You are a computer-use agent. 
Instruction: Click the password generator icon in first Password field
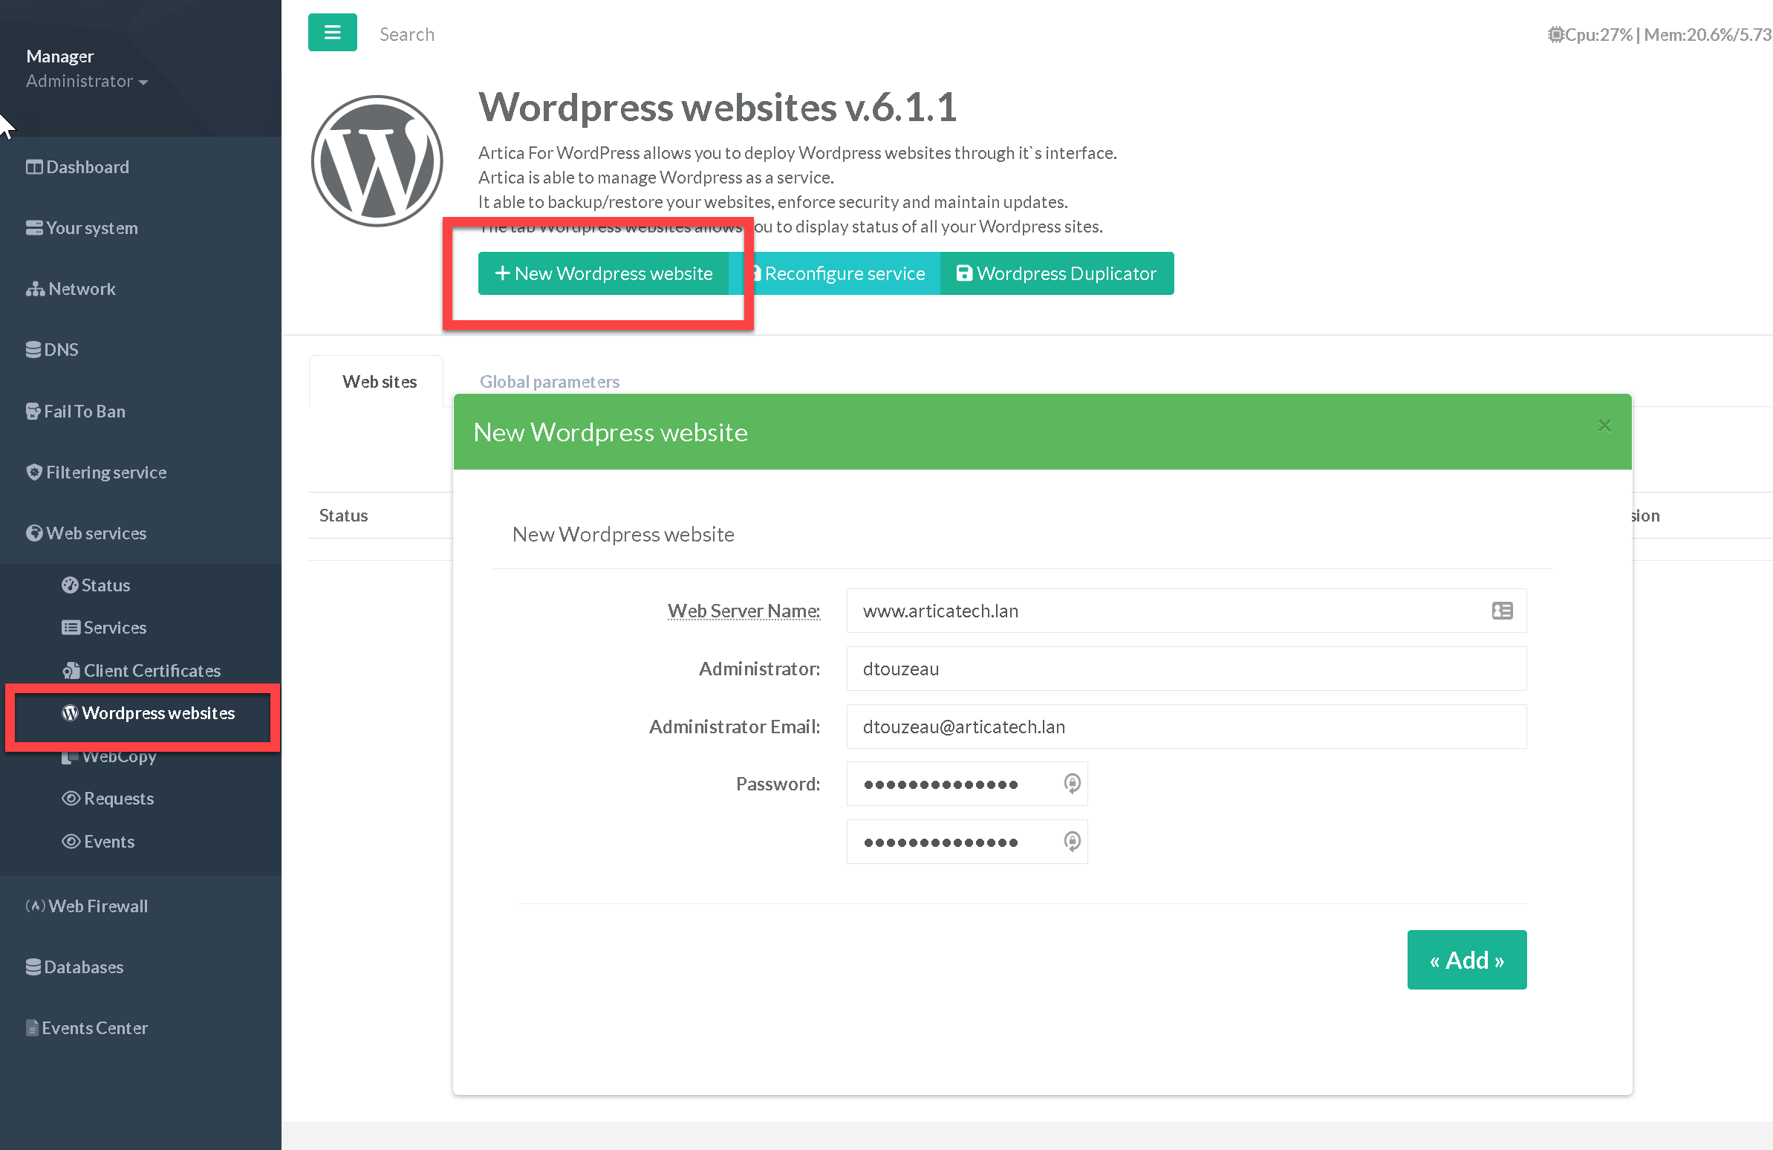[x=1071, y=783]
